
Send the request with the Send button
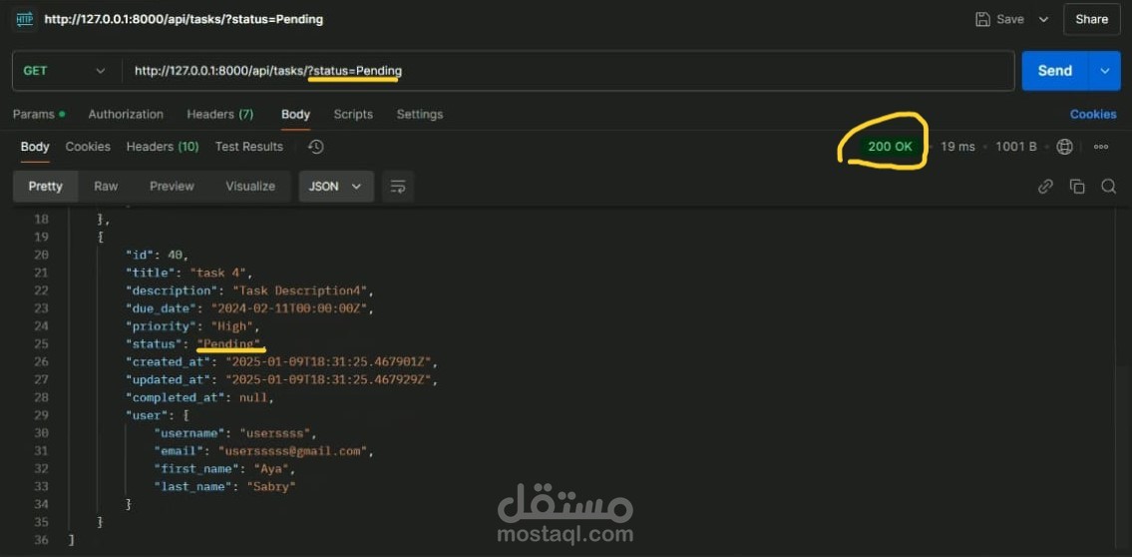click(x=1055, y=71)
